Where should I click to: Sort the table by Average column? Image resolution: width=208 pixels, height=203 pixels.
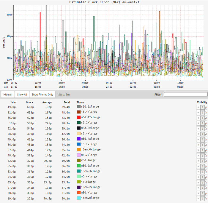(47, 102)
